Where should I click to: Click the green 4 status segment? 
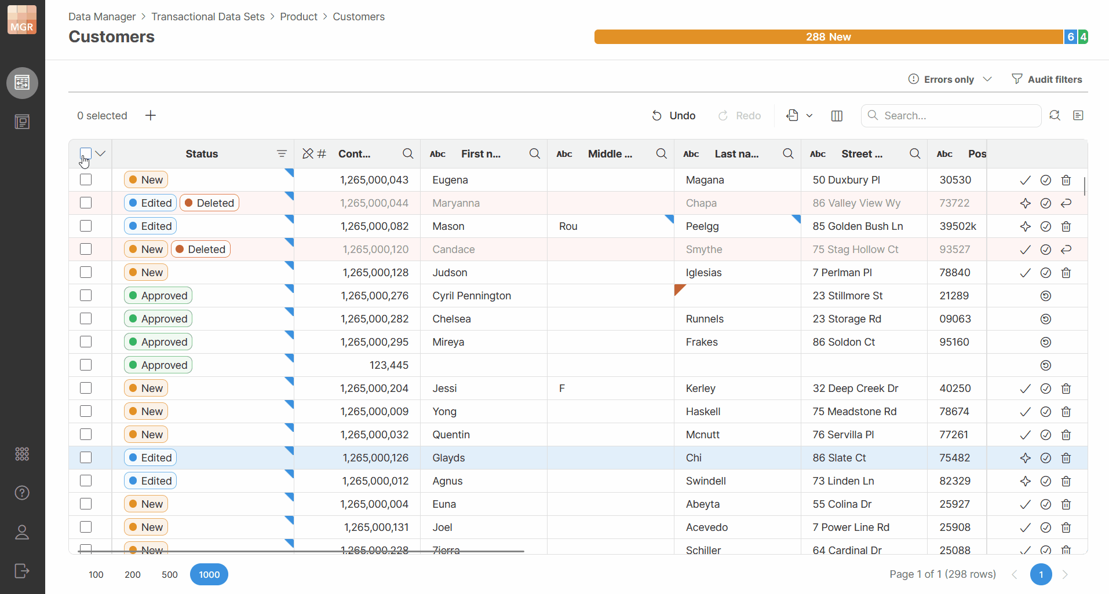pos(1083,36)
